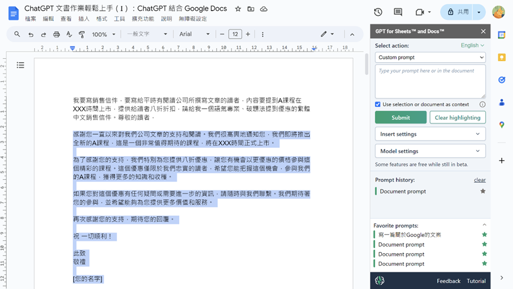The height and width of the screenshot is (289, 513).
Task: Open the Custom prompt action dropdown
Action: click(430, 58)
